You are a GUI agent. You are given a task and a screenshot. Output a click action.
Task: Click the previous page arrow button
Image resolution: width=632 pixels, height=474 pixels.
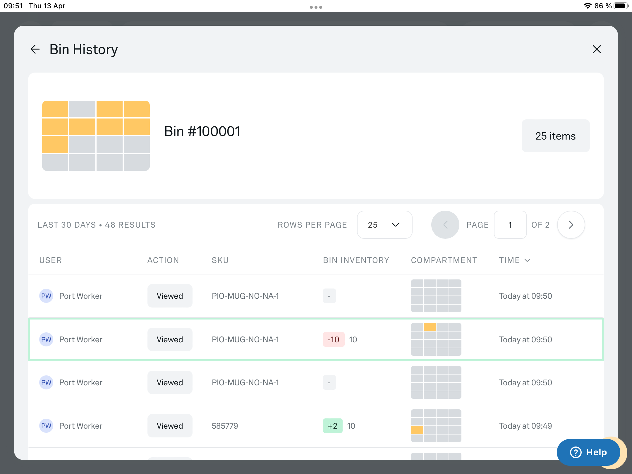point(445,225)
